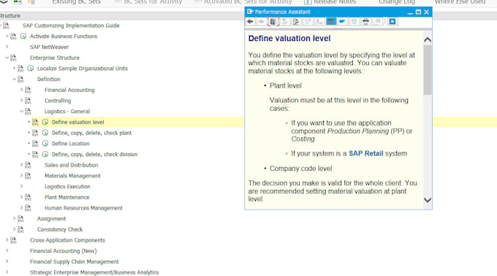Image resolution: width=497 pixels, height=276 pixels.
Task: Open documentation icon for Financial Accounting node
Action: [x=28, y=91]
